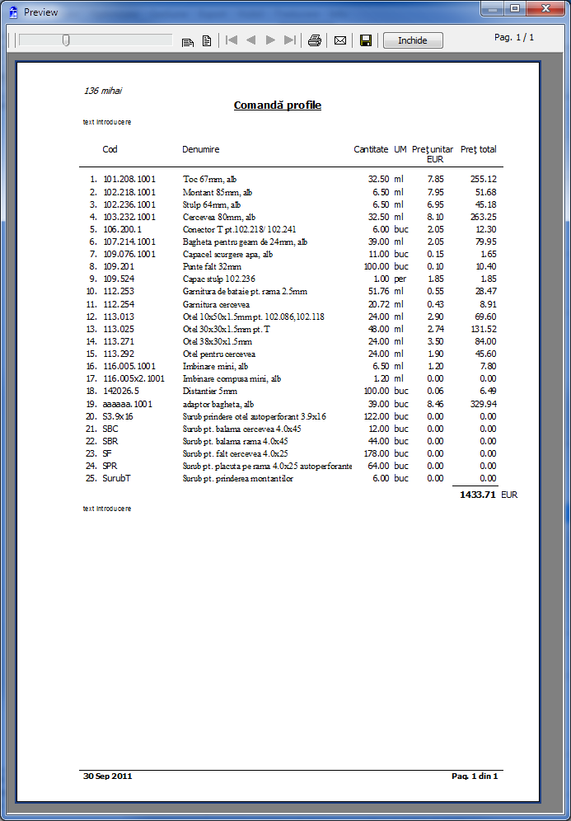Click code '116.005x2.1001' in row 17
Image resolution: width=571 pixels, height=821 pixels.
[x=134, y=378]
